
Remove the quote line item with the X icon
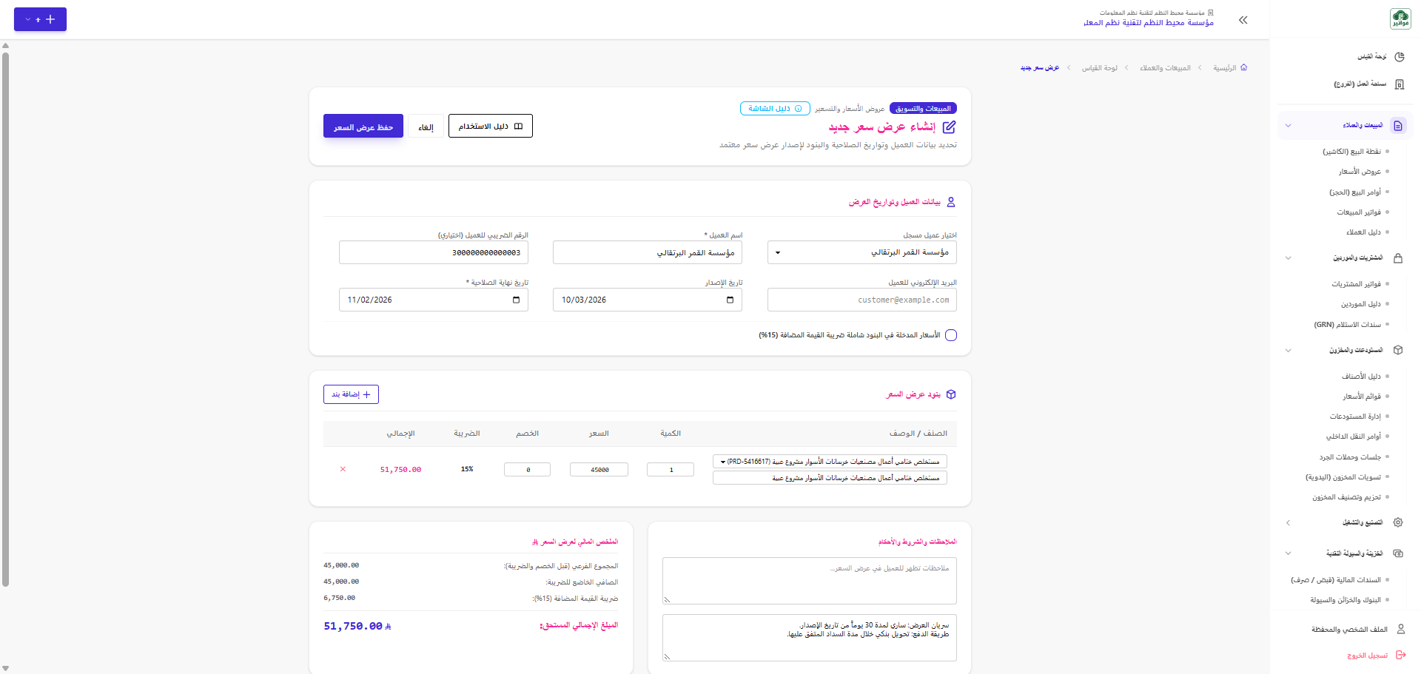(343, 469)
